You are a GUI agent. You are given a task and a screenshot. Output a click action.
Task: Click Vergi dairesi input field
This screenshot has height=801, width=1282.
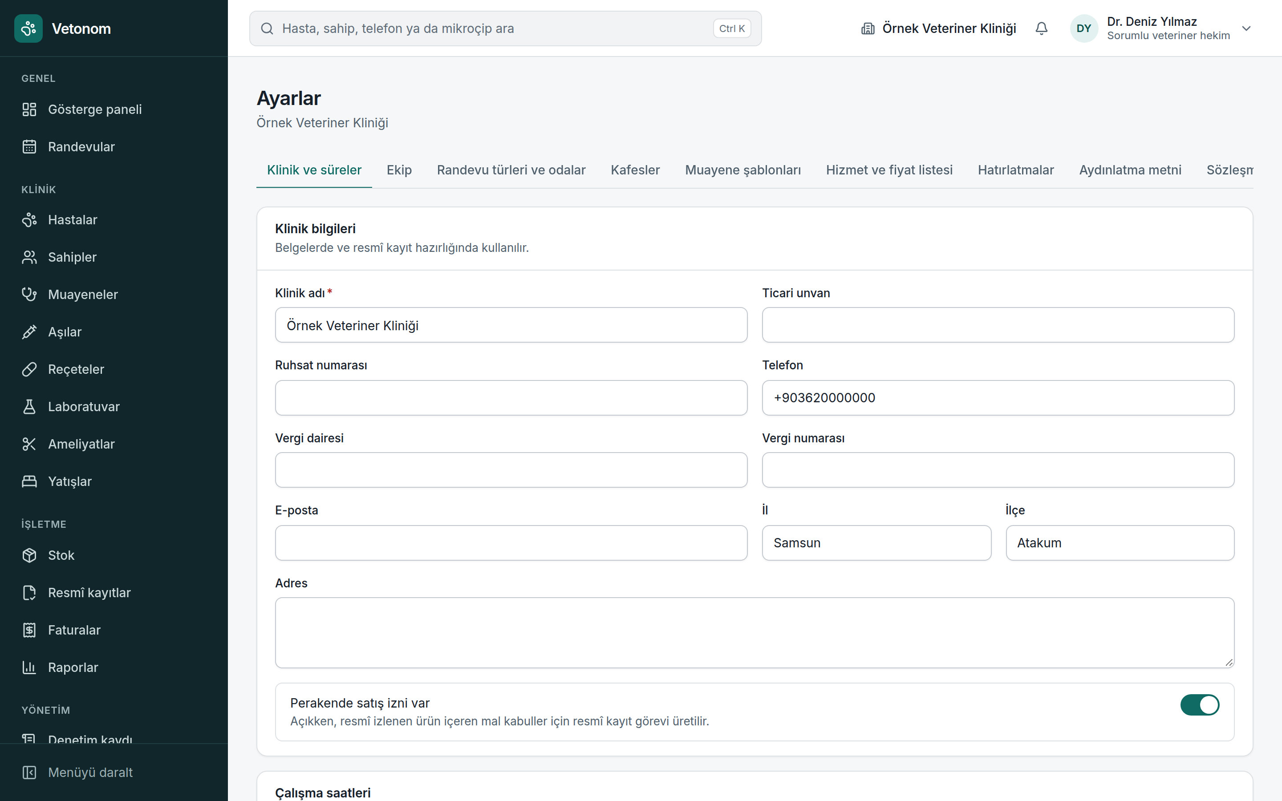point(511,470)
